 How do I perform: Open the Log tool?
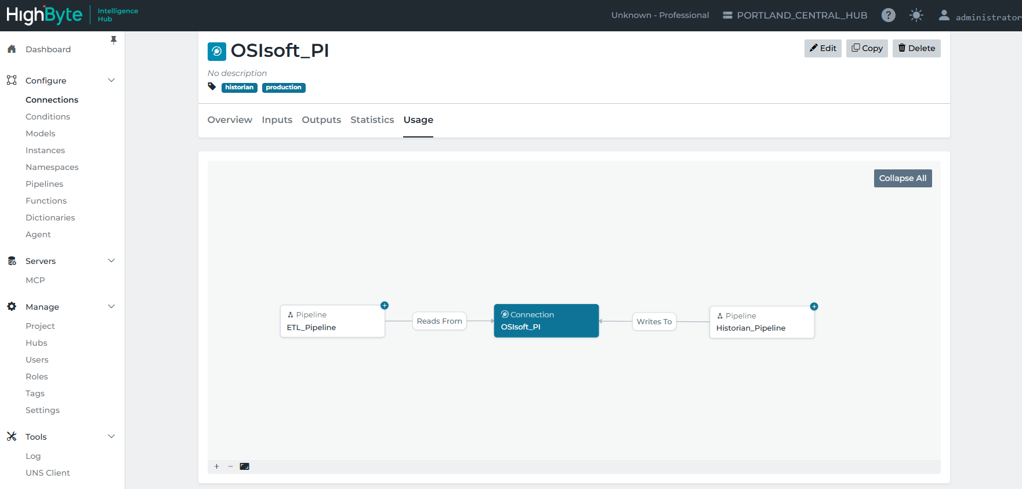point(33,456)
